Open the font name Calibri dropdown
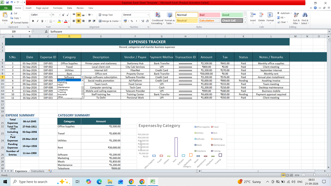331x186 pixels. 50,15
